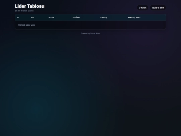Screen dimensions: 181x136
Task: Click the "DOĞRU" column header
Action: pyautogui.click(x=76, y=17)
